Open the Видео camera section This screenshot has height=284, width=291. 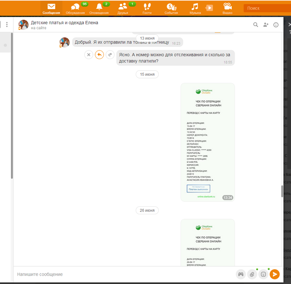click(x=227, y=8)
